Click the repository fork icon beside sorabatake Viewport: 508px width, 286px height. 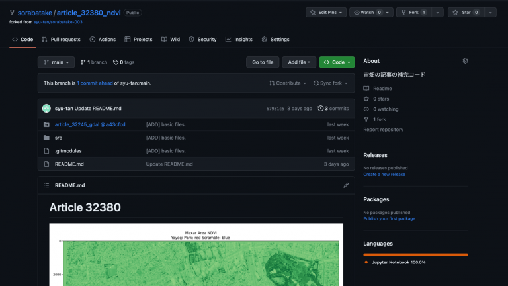(12, 13)
